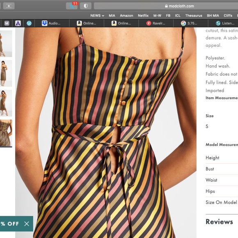The image size is (238, 238).
Task: Expand the NEWS bookmarks folder
Action: point(97,16)
